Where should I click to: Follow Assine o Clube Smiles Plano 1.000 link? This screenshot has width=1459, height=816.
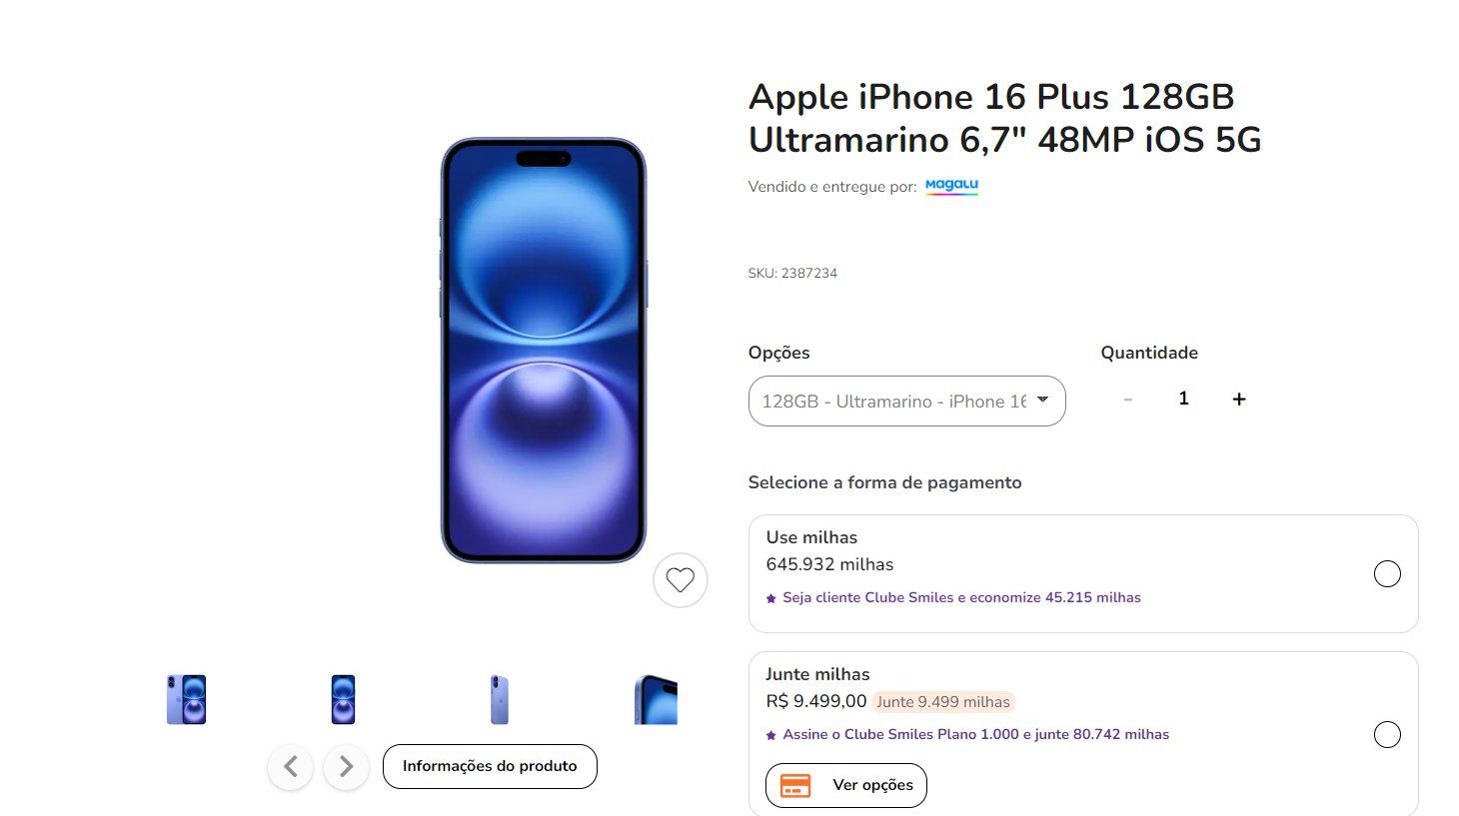[x=975, y=734]
